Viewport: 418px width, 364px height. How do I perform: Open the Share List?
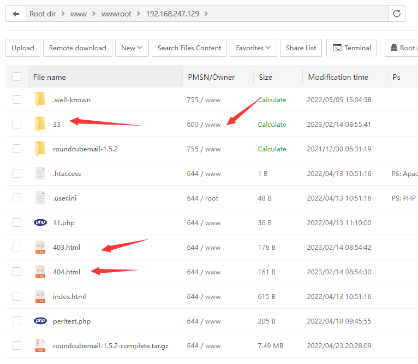pyautogui.click(x=301, y=48)
